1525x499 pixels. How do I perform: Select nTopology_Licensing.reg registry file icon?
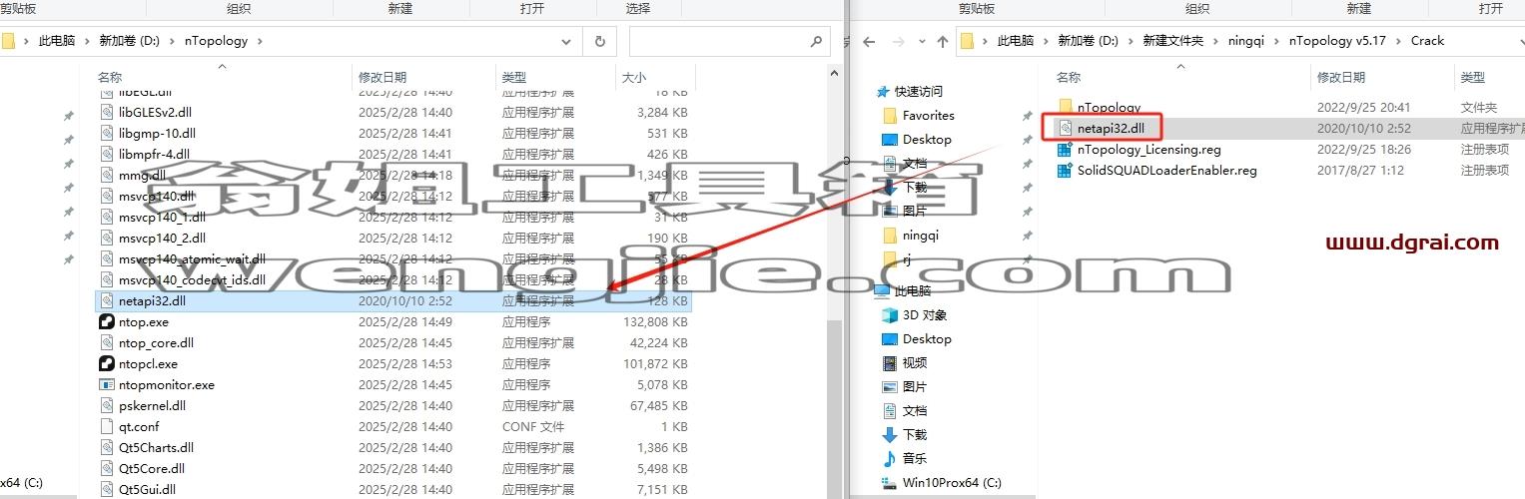(1066, 149)
